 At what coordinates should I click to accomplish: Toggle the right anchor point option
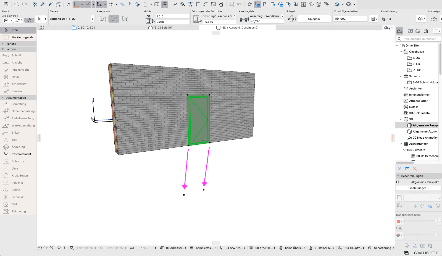(x=125, y=19)
